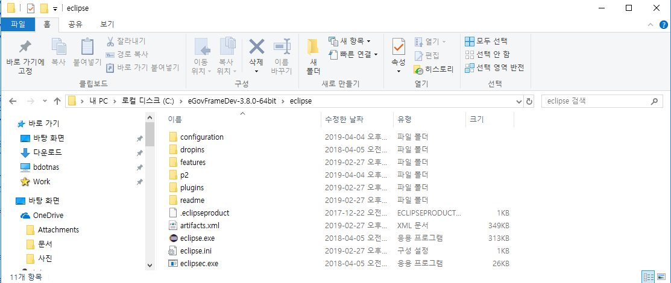671x283 pixels.
Task: Choose Copy path (경로 복사)
Action: pos(127,54)
